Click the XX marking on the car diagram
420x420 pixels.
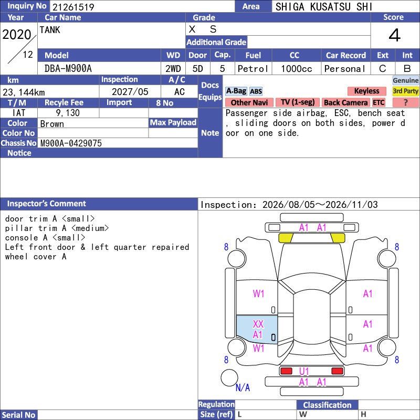[x=258, y=324]
